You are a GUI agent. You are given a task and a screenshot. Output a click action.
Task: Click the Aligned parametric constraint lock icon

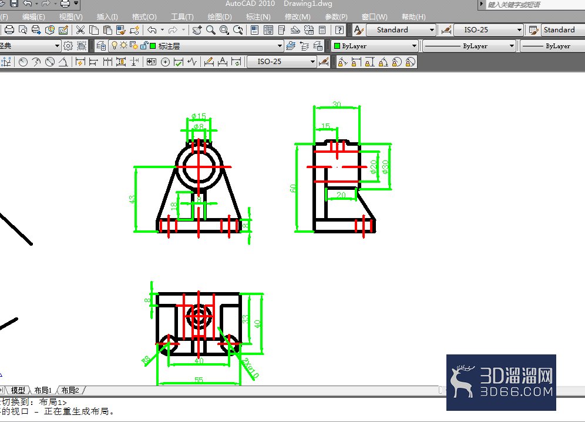coord(342,62)
